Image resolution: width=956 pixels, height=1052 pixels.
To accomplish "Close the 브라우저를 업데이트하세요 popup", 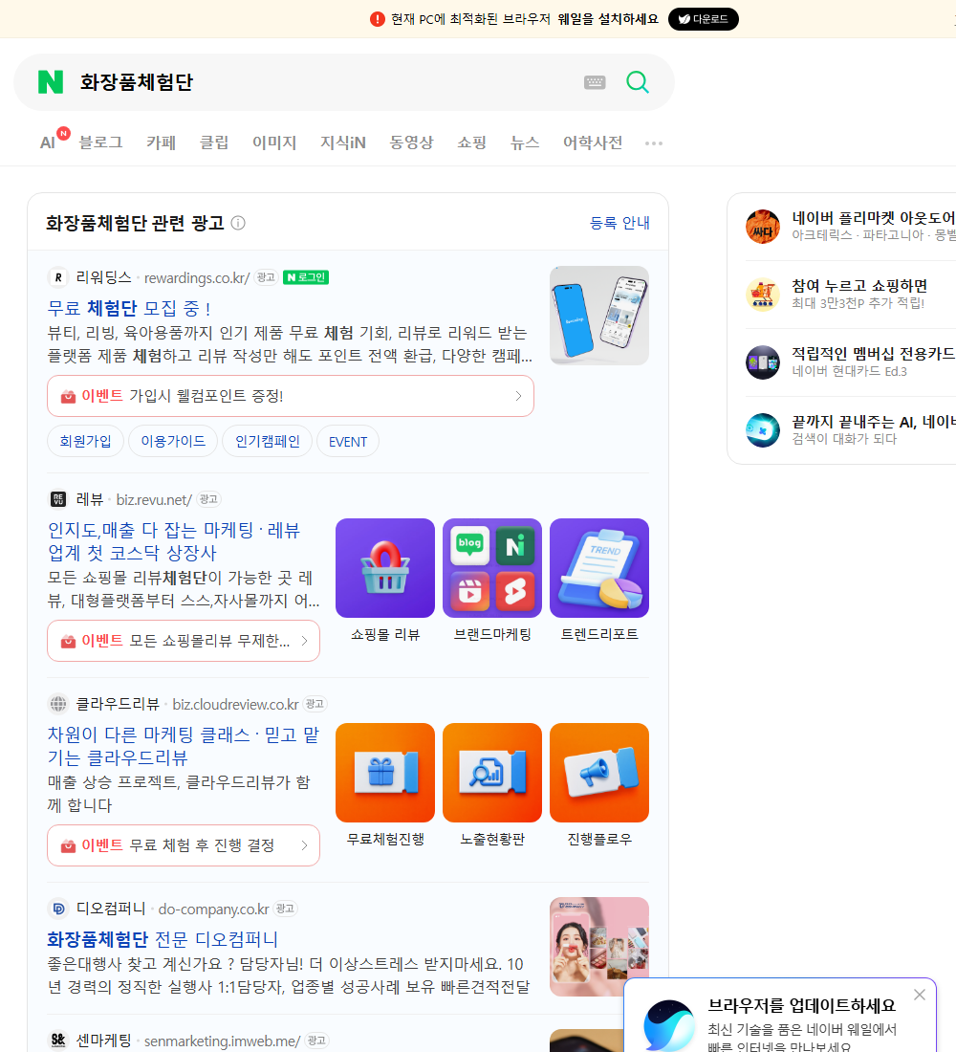I will [919, 995].
